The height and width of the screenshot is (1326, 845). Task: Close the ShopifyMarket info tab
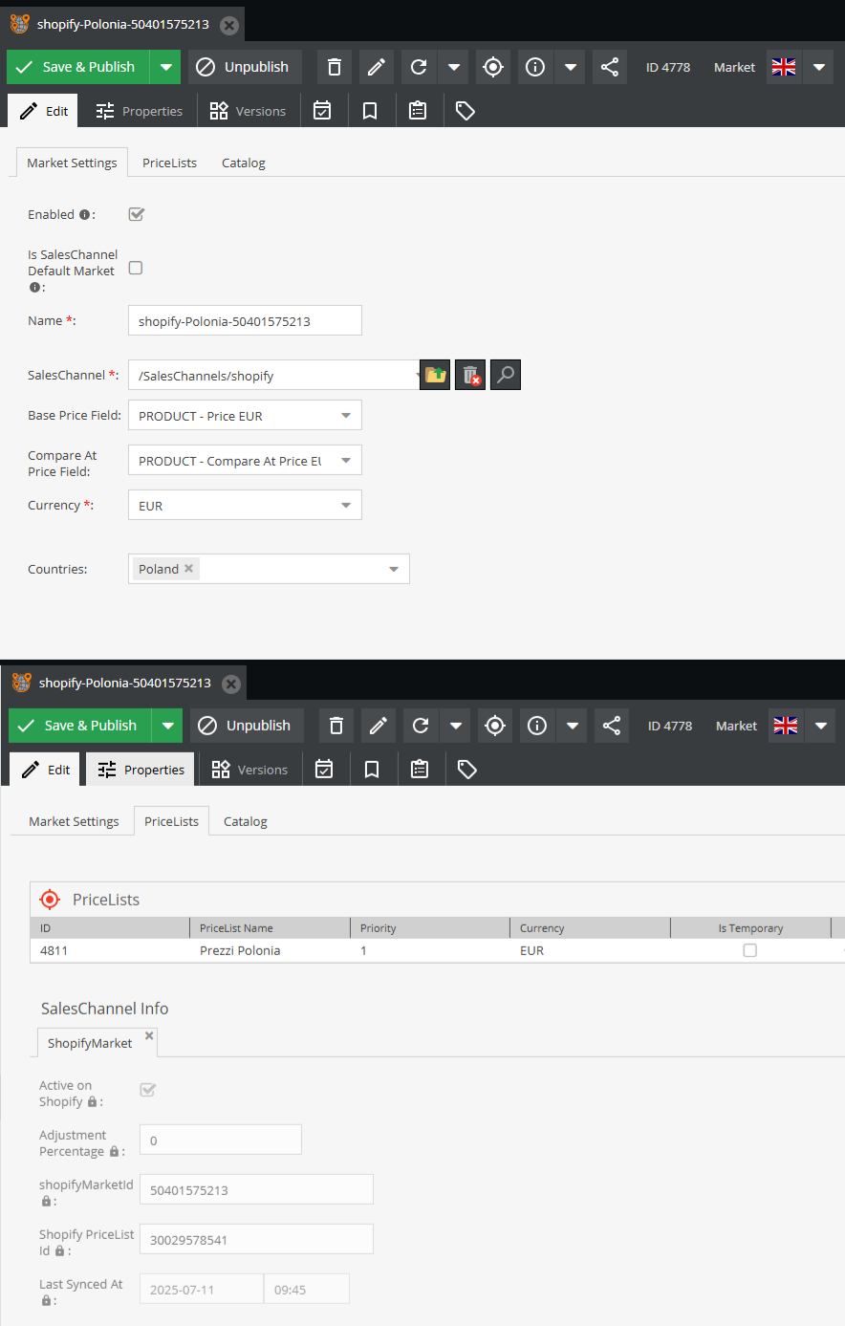149,1035
